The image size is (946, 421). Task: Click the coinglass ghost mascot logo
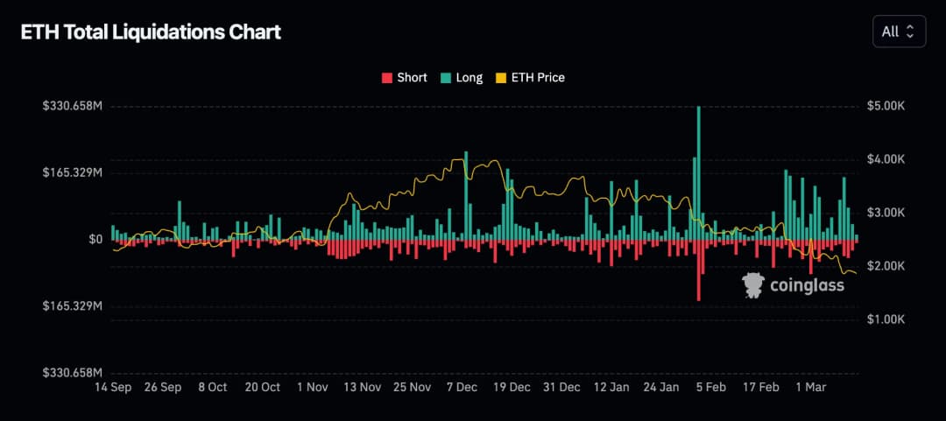pyautogui.click(x=752, y=284)
